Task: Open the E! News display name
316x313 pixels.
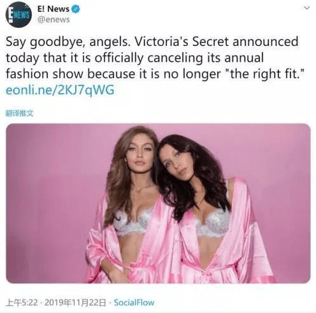Action: (54, 9)
